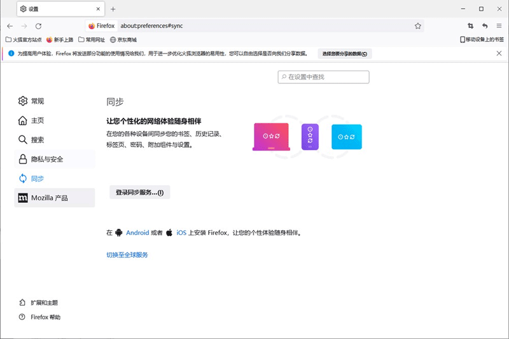
Task: Click the screenshot crop icon in toolbar
Action: click(x=471, y=26)
